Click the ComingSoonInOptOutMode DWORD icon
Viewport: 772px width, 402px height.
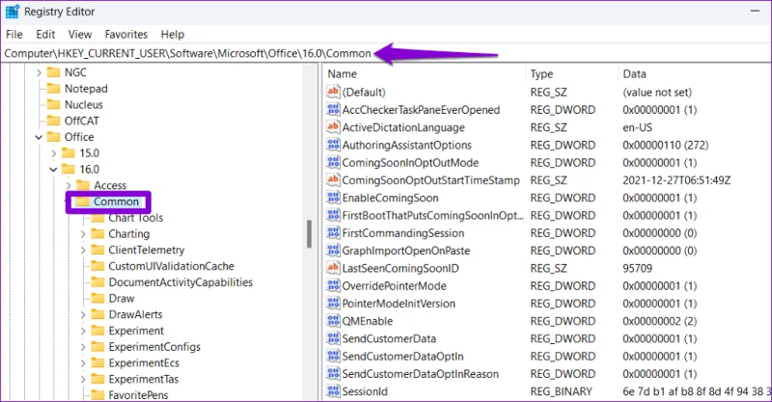click(x=333, y=162)
